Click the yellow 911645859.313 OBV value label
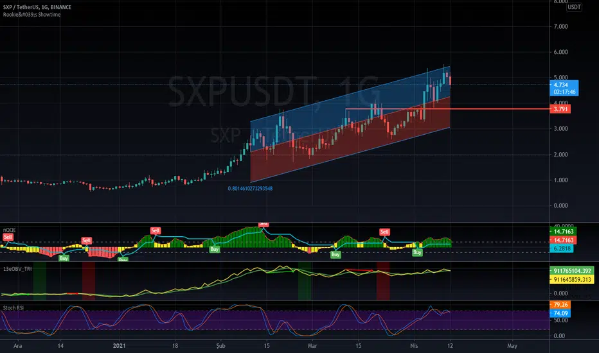This screenshot has height=353, width=599. coord(572,279)
